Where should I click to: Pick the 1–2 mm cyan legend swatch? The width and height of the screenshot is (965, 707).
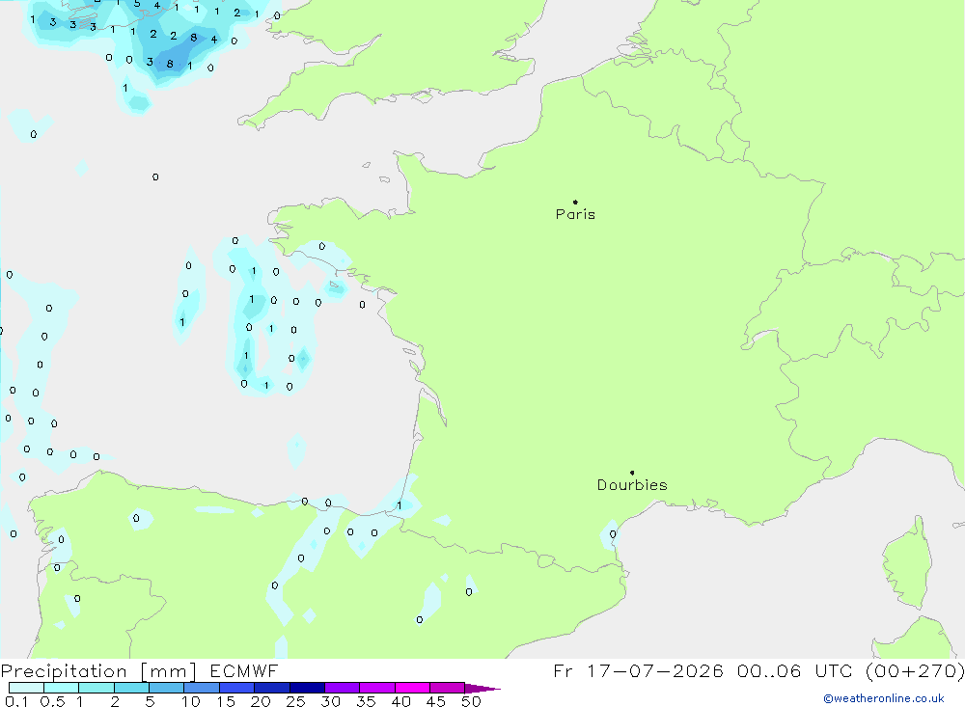(x=96, y=688)
